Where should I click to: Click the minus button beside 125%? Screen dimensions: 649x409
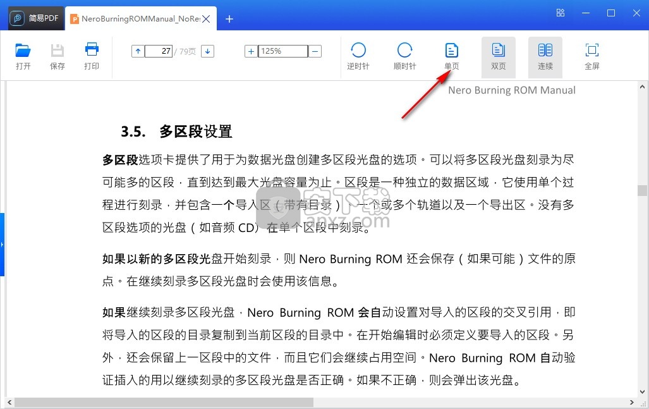pyautogui.click(x=315, y=51)
